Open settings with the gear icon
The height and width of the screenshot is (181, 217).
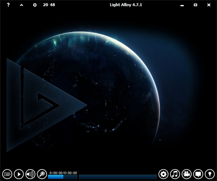pos(163,174)
